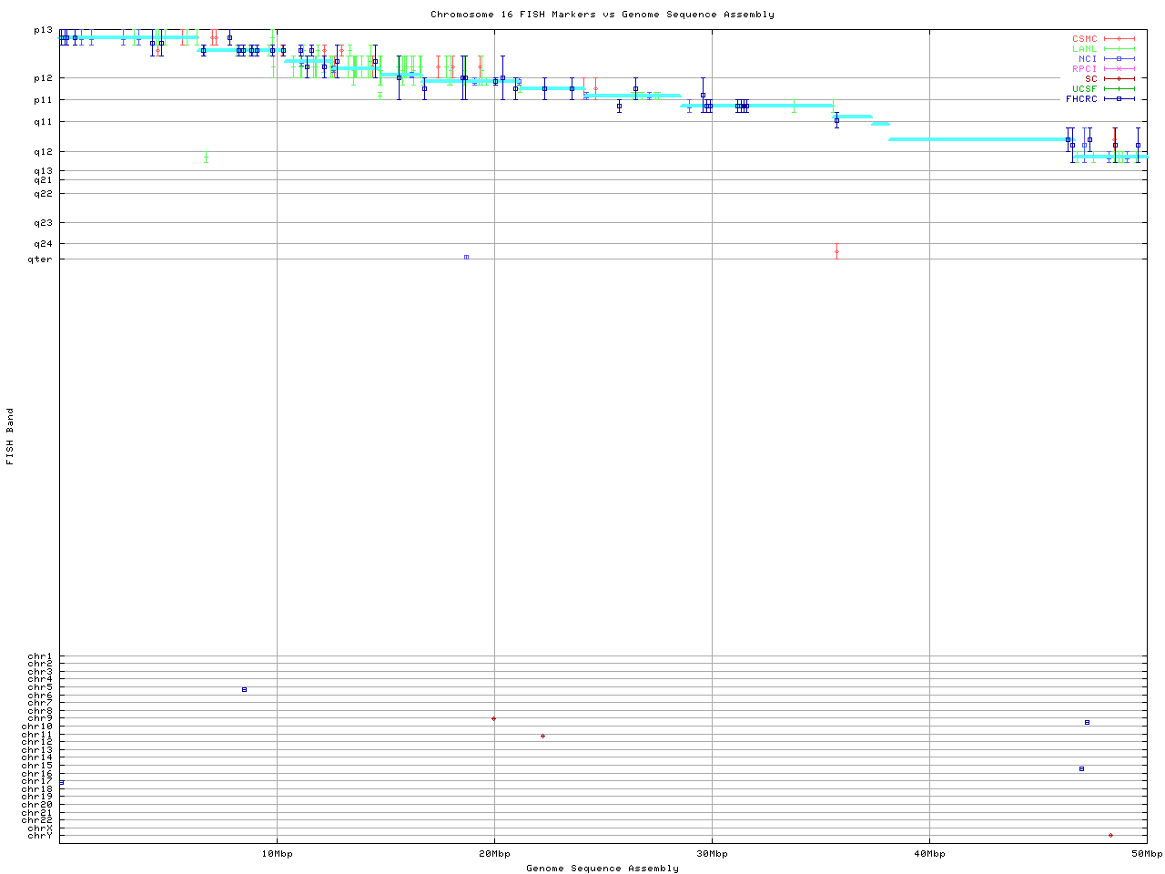Click the 40Mbp x-axis tick label
The width and height of the screenshot is (1165, 874).
point(929,854)
